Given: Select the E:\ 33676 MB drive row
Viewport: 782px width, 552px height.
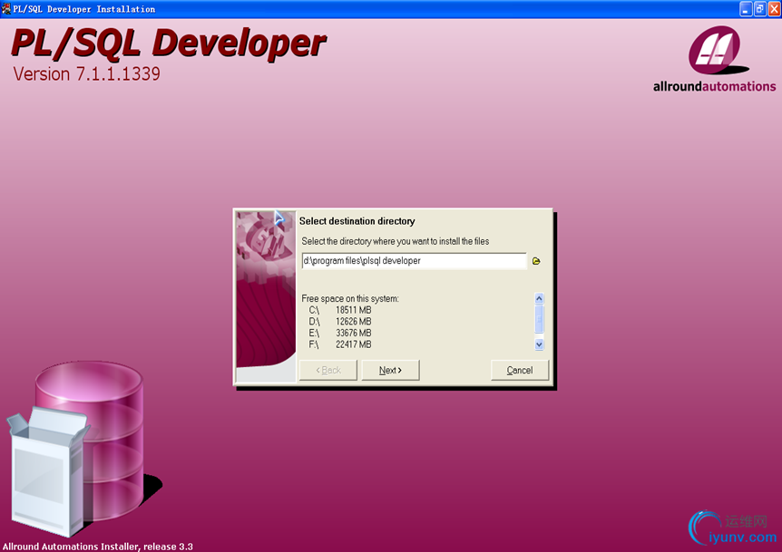Looking at the screenshot, I should [x=340, y=333].
